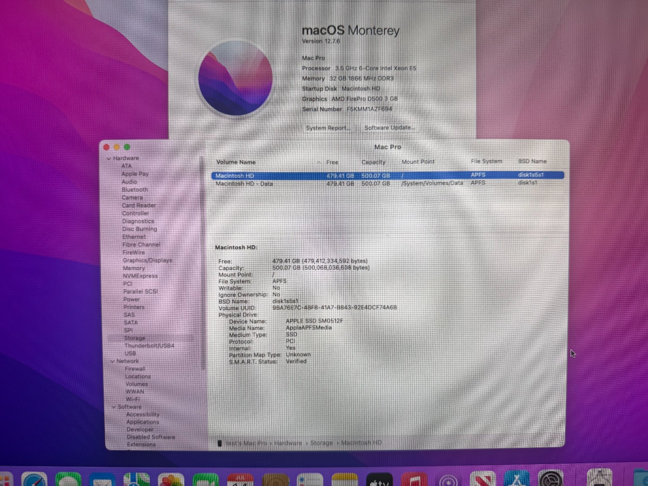The width and height of the screenshot is (648, 486).
Task: Open Graphics/Displays in the sidebar
Action: pos(147,260)
